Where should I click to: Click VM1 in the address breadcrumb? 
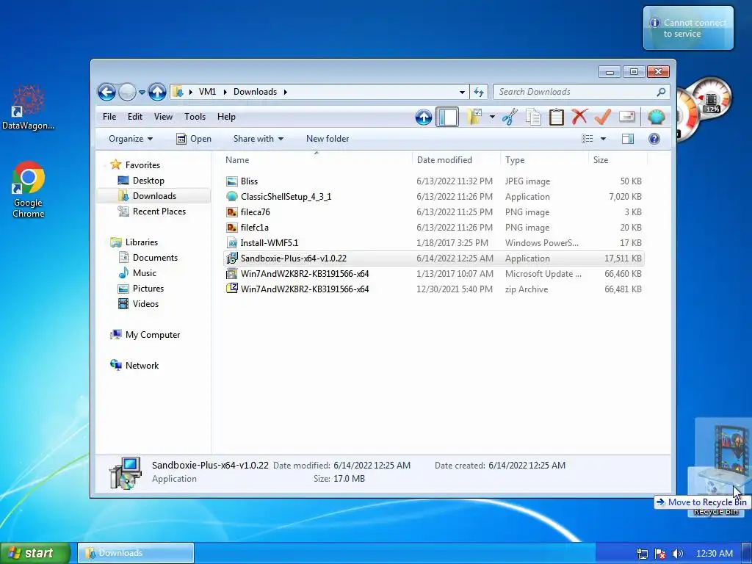[207, 92]
